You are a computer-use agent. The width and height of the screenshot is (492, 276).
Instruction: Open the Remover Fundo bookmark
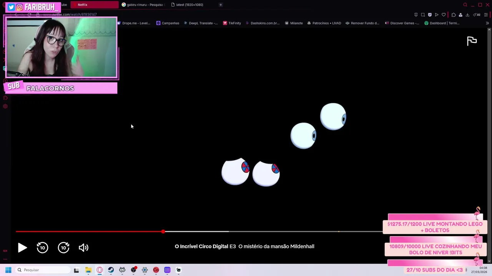362,23
